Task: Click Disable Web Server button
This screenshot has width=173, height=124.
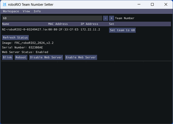Action: [x=46, y=57]
